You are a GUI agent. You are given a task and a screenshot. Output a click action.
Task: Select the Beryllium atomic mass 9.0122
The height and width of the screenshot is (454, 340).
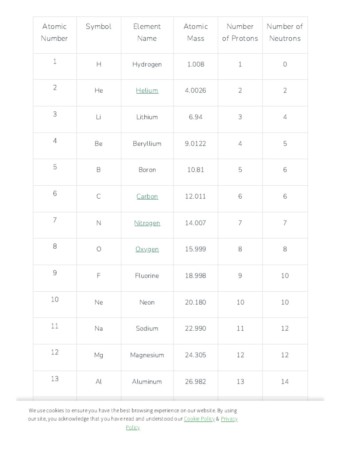[x=196, y=144]
